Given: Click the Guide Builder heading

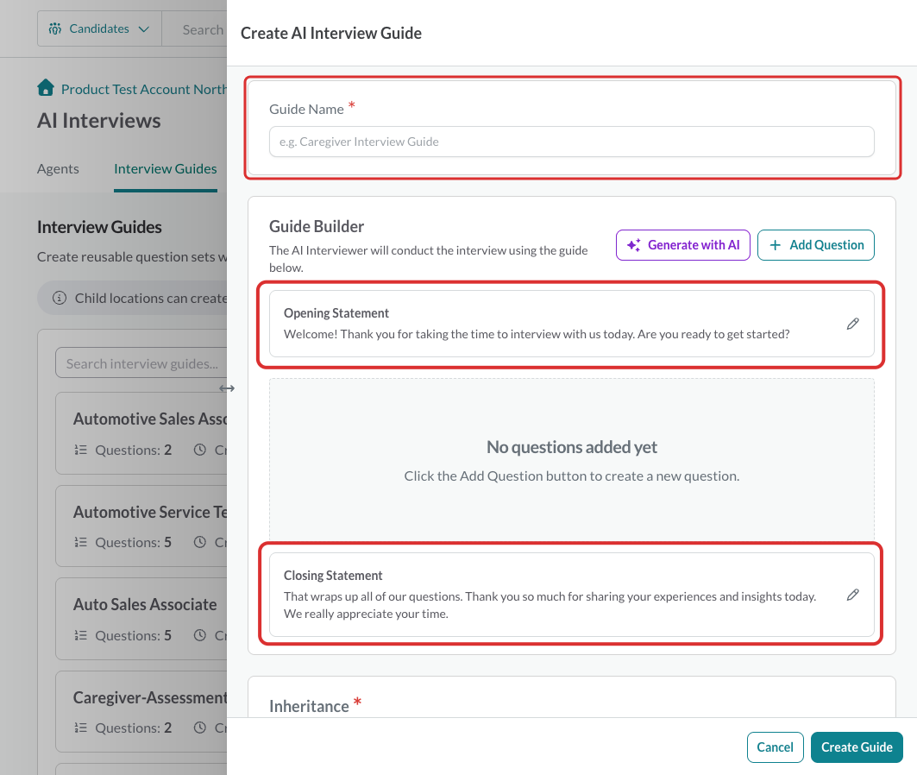Looking at the screenshot, I should point(317,226).
